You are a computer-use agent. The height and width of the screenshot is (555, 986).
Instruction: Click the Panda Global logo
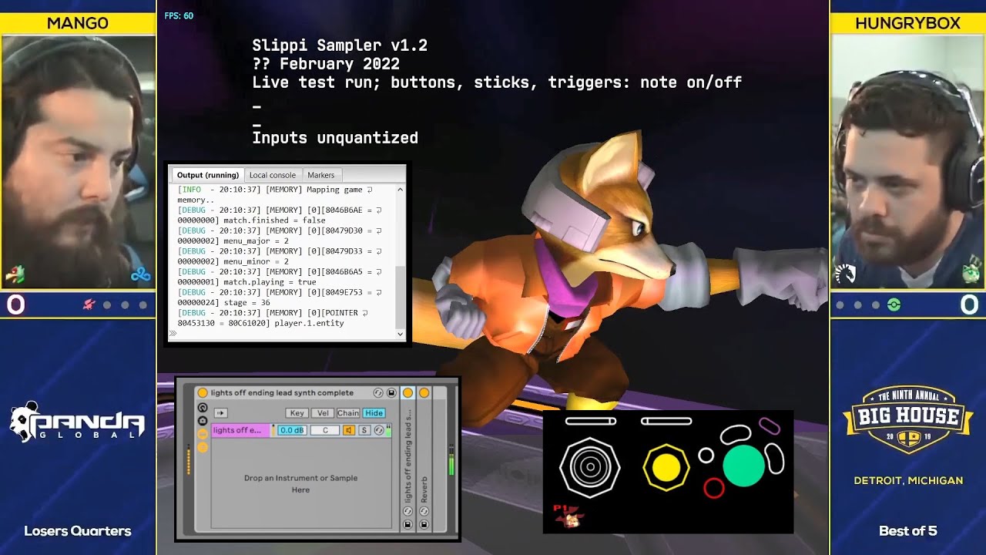pos(77,422)
